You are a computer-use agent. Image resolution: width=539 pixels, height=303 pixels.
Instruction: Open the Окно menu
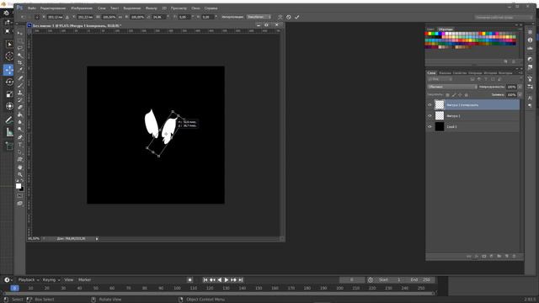tap(195, 8)
